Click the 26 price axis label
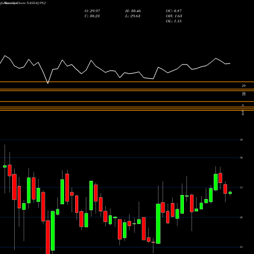The image size is (254, 254). 241,217
